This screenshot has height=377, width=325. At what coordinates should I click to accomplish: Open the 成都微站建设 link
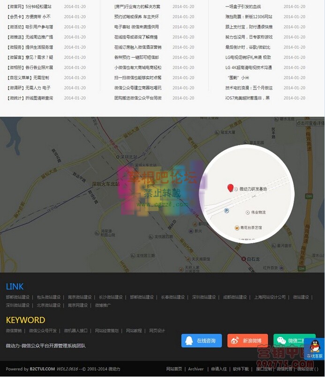tap(235, 297)
